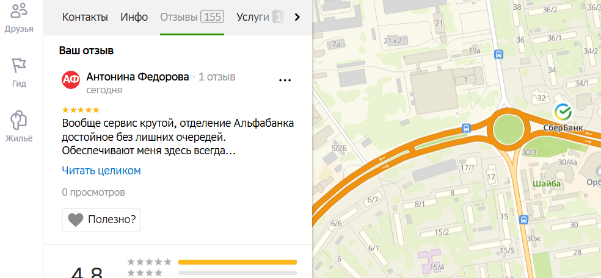Click building 15/4 on map
The width and height of the screenshot is (601, 278).
pyautogui.click(x=437, y=267)
